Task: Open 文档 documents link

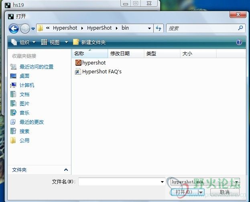Action: 24,95
